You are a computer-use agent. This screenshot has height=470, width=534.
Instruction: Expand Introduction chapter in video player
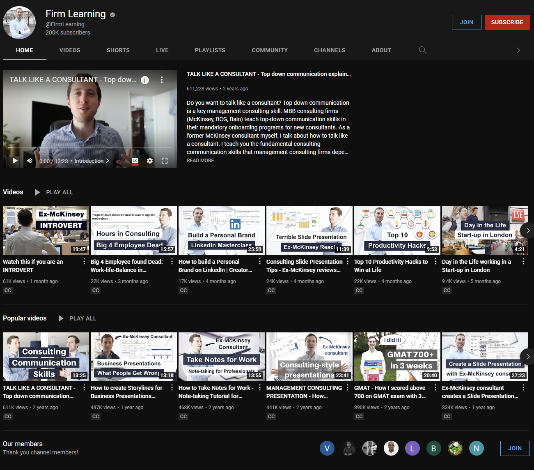[x=92, y=161]
